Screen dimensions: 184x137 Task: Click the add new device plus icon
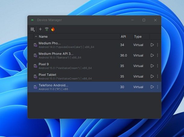click(x=40, y=29)
